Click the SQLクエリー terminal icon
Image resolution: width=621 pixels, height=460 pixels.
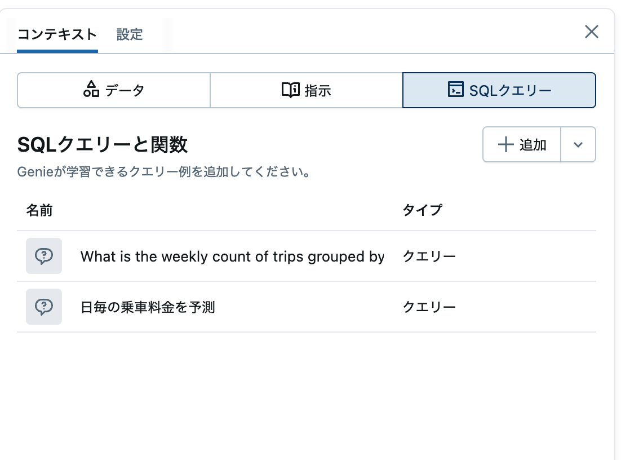(456, 89)
